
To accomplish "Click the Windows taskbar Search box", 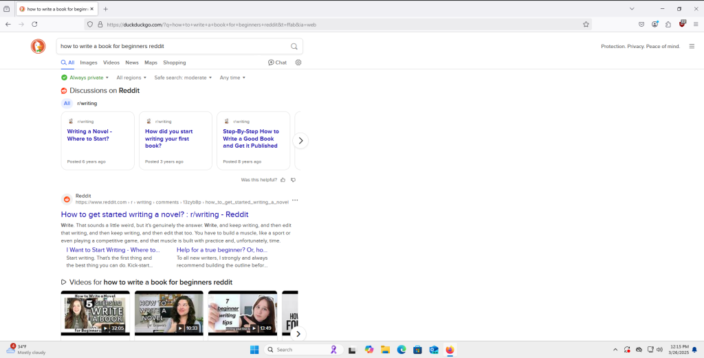I will point(303,350).
